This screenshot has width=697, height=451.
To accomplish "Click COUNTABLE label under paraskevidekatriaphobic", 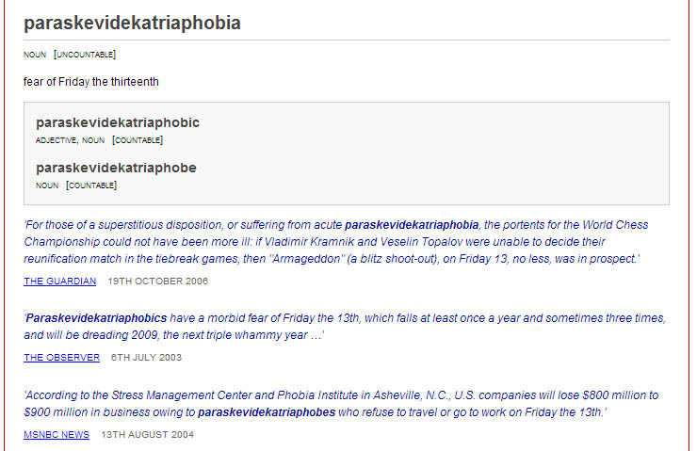I will [x=138, y=140].
